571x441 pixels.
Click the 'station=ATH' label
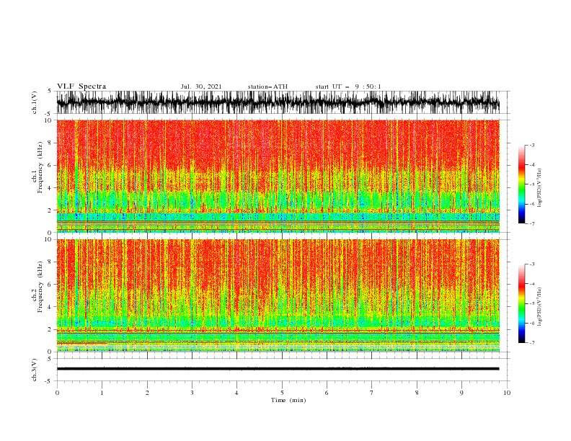267,86
